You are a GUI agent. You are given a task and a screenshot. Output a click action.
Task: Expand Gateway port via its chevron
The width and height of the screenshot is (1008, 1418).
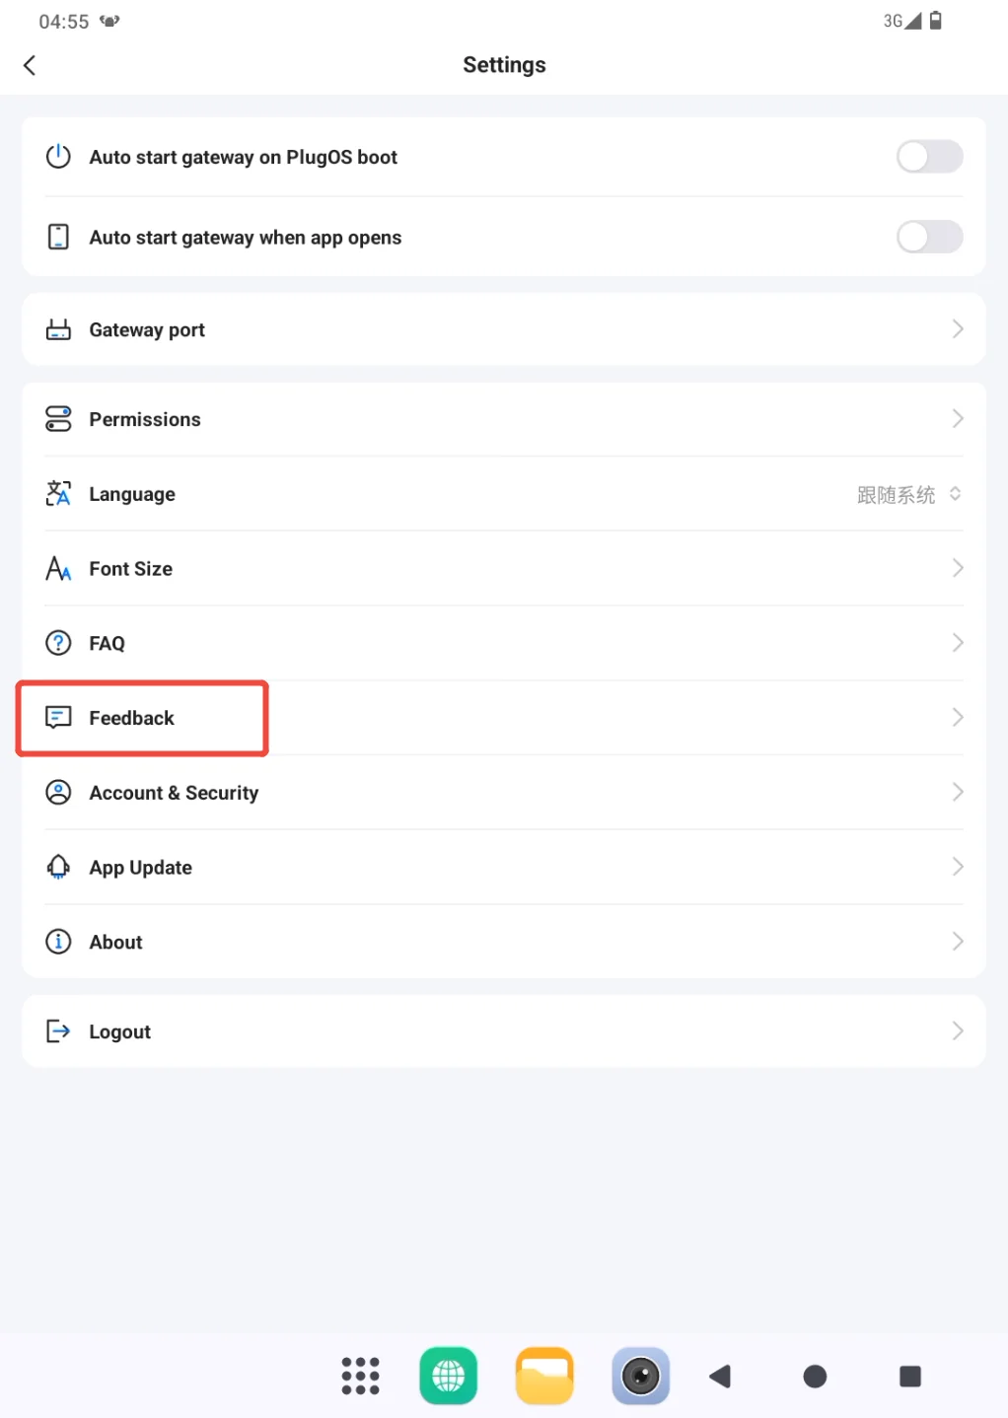957,329
